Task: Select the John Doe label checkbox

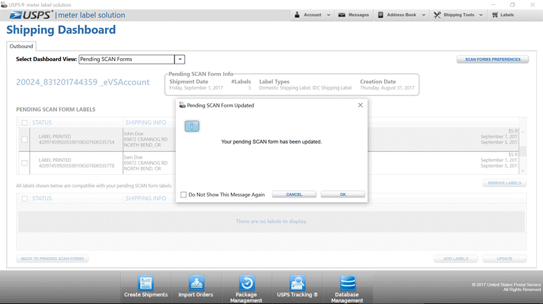Action: pyautogui.click(x=25, y=140)
